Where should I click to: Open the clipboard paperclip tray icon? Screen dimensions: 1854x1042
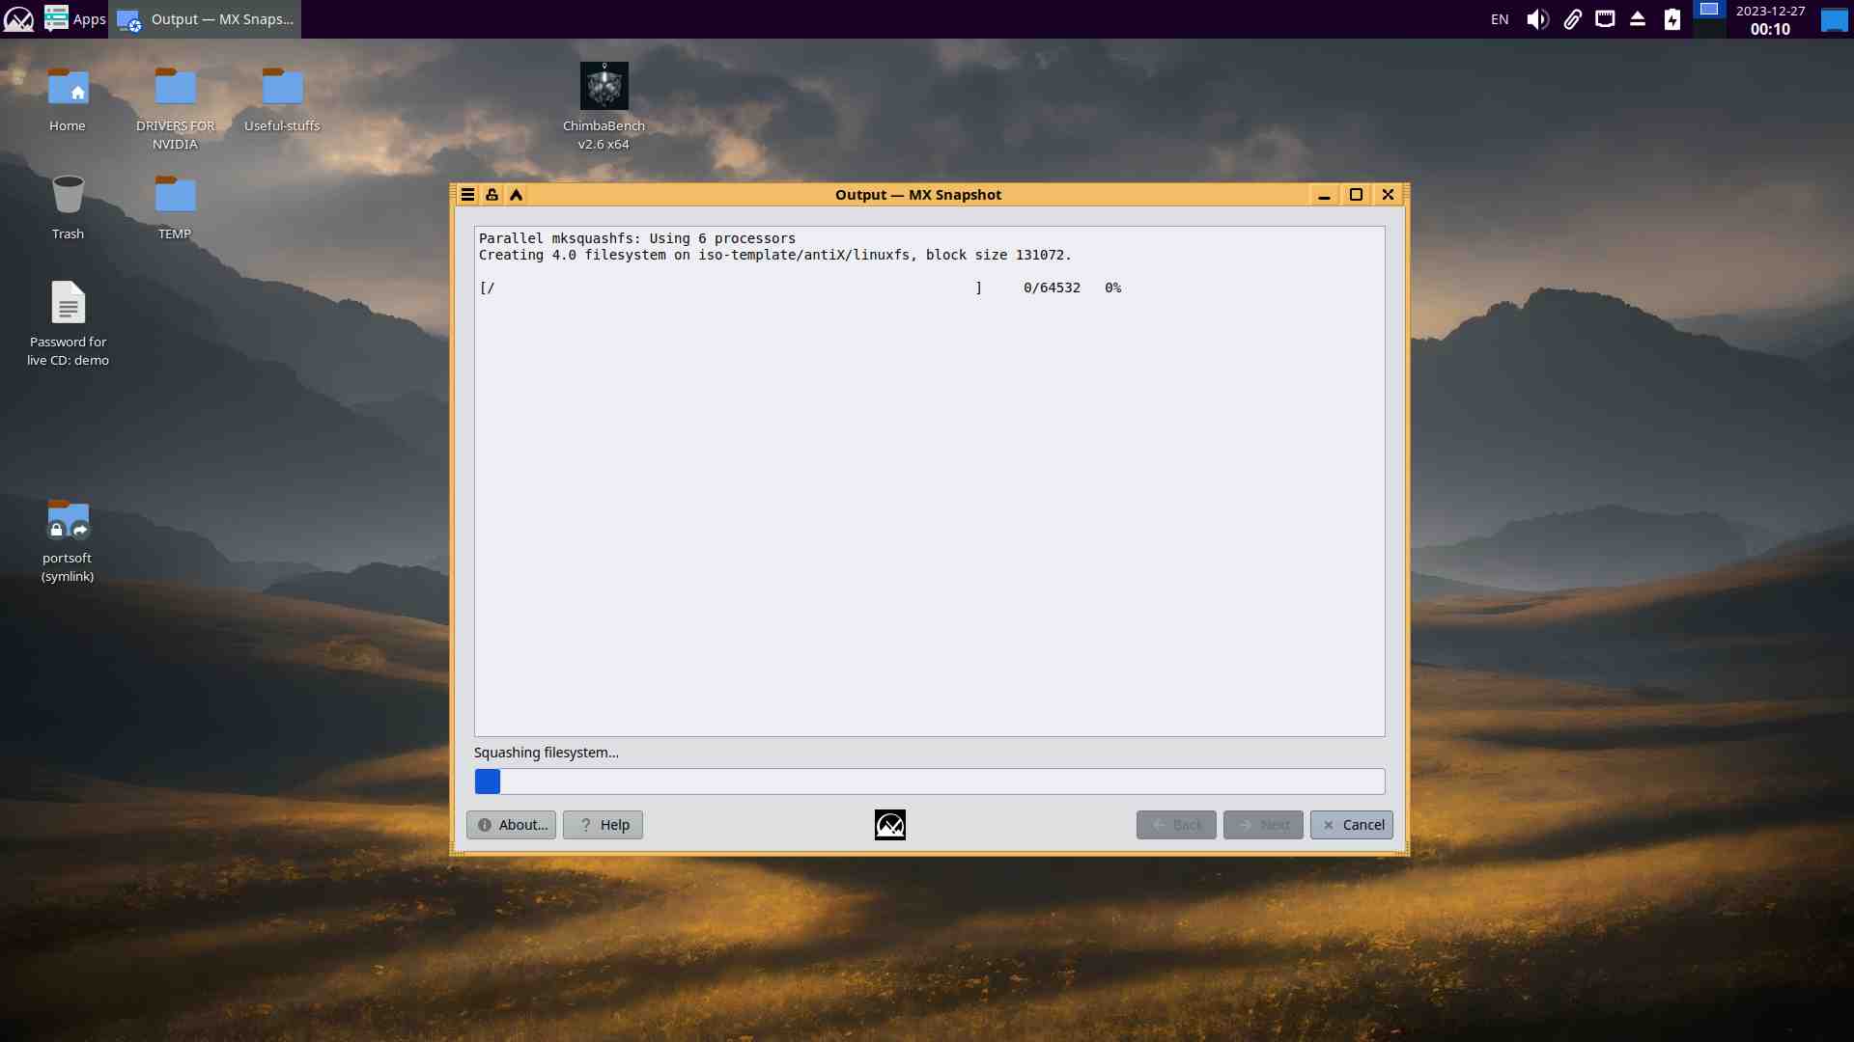coord(1572,19)
